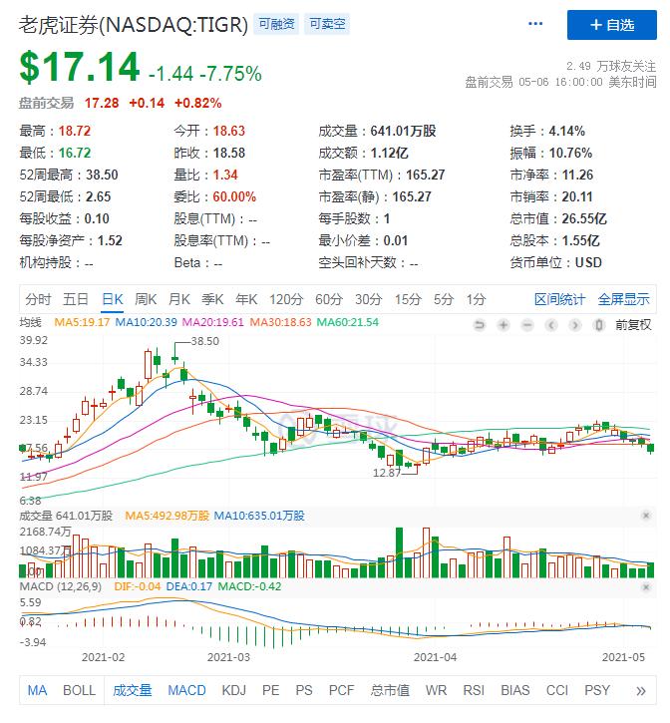
Task: Toggle the 成交量 indicator at bottom bar
Action: (x=133, y=690)
